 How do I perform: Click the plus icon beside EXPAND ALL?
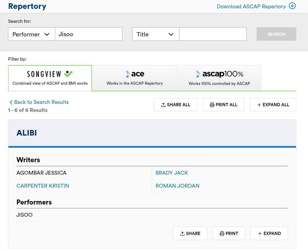pyautogui.click(x=259, y=104)
